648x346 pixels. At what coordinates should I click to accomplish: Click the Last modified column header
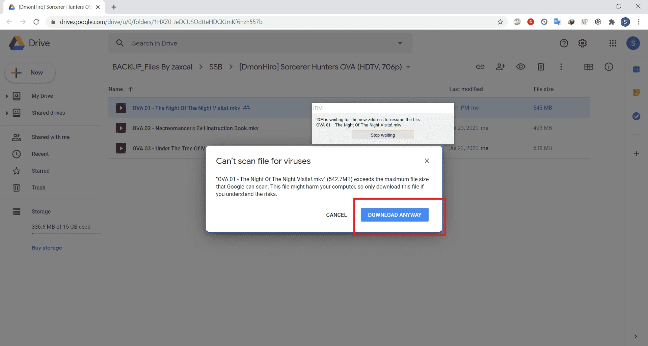coord(466,89)
